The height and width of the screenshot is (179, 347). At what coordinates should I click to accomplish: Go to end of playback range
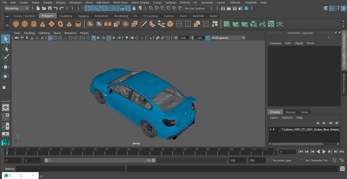click(x=342, y=152)
